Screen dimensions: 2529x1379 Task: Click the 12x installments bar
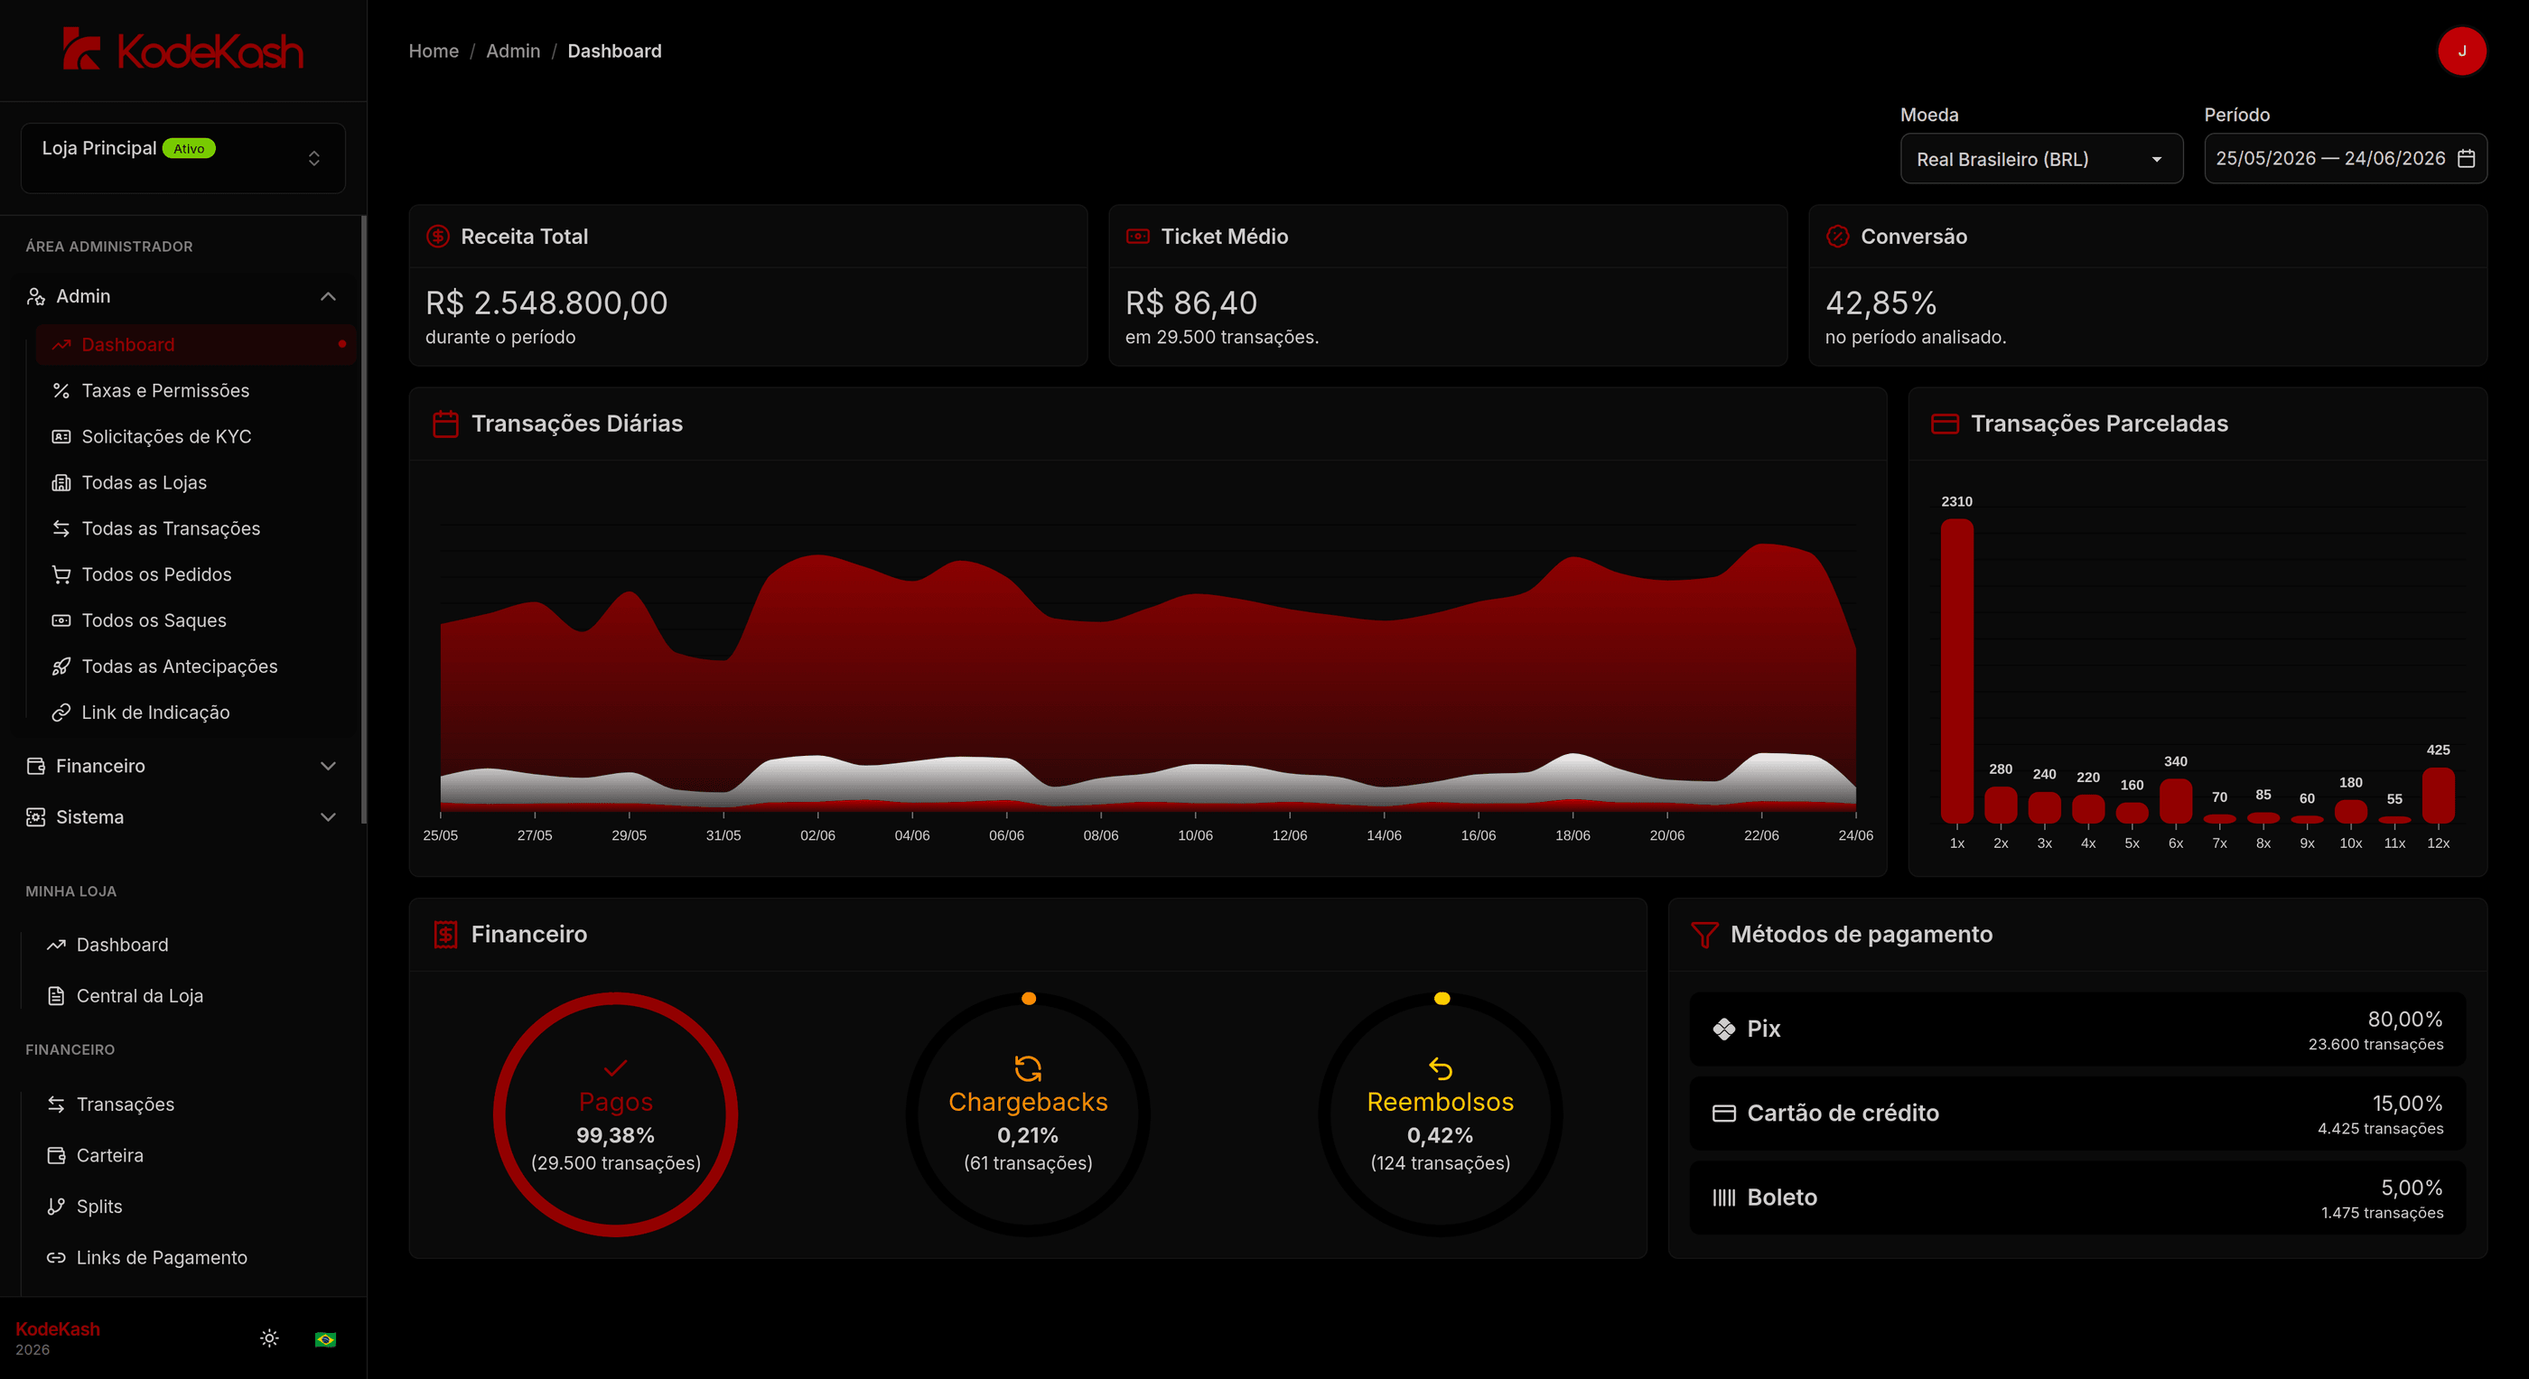point(2438,796)
